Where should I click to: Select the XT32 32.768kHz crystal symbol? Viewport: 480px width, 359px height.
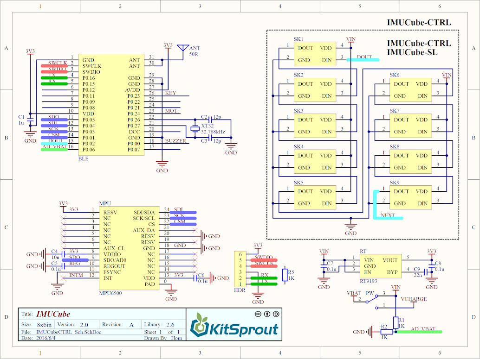point(195,129)
